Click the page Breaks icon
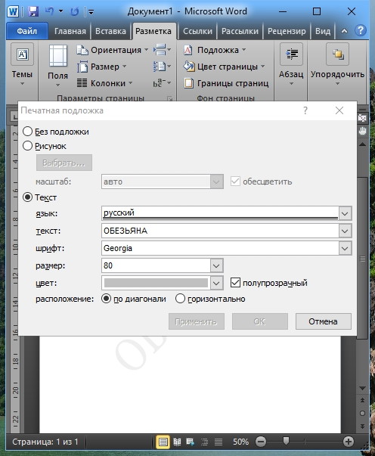The image size is (375, 456). click(x=162, y=50)
